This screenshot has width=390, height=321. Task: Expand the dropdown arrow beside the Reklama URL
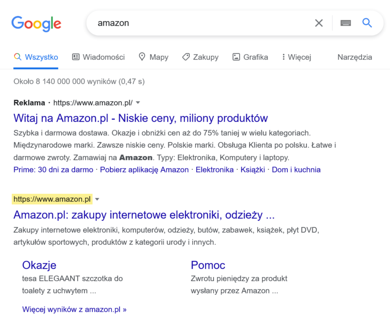point(138,103)
